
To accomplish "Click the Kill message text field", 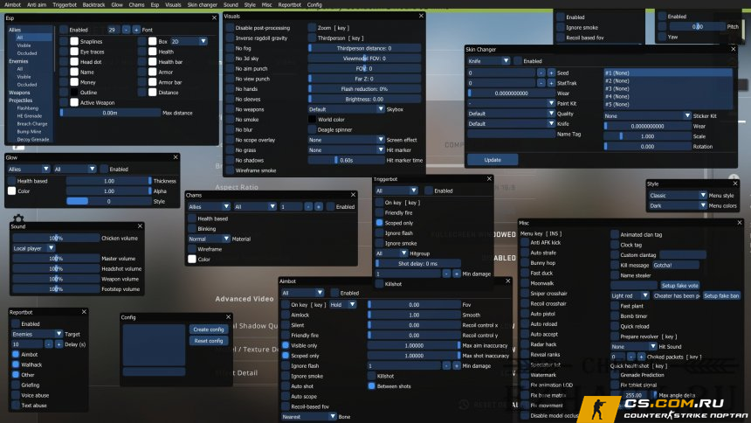I will click(675, 265).
